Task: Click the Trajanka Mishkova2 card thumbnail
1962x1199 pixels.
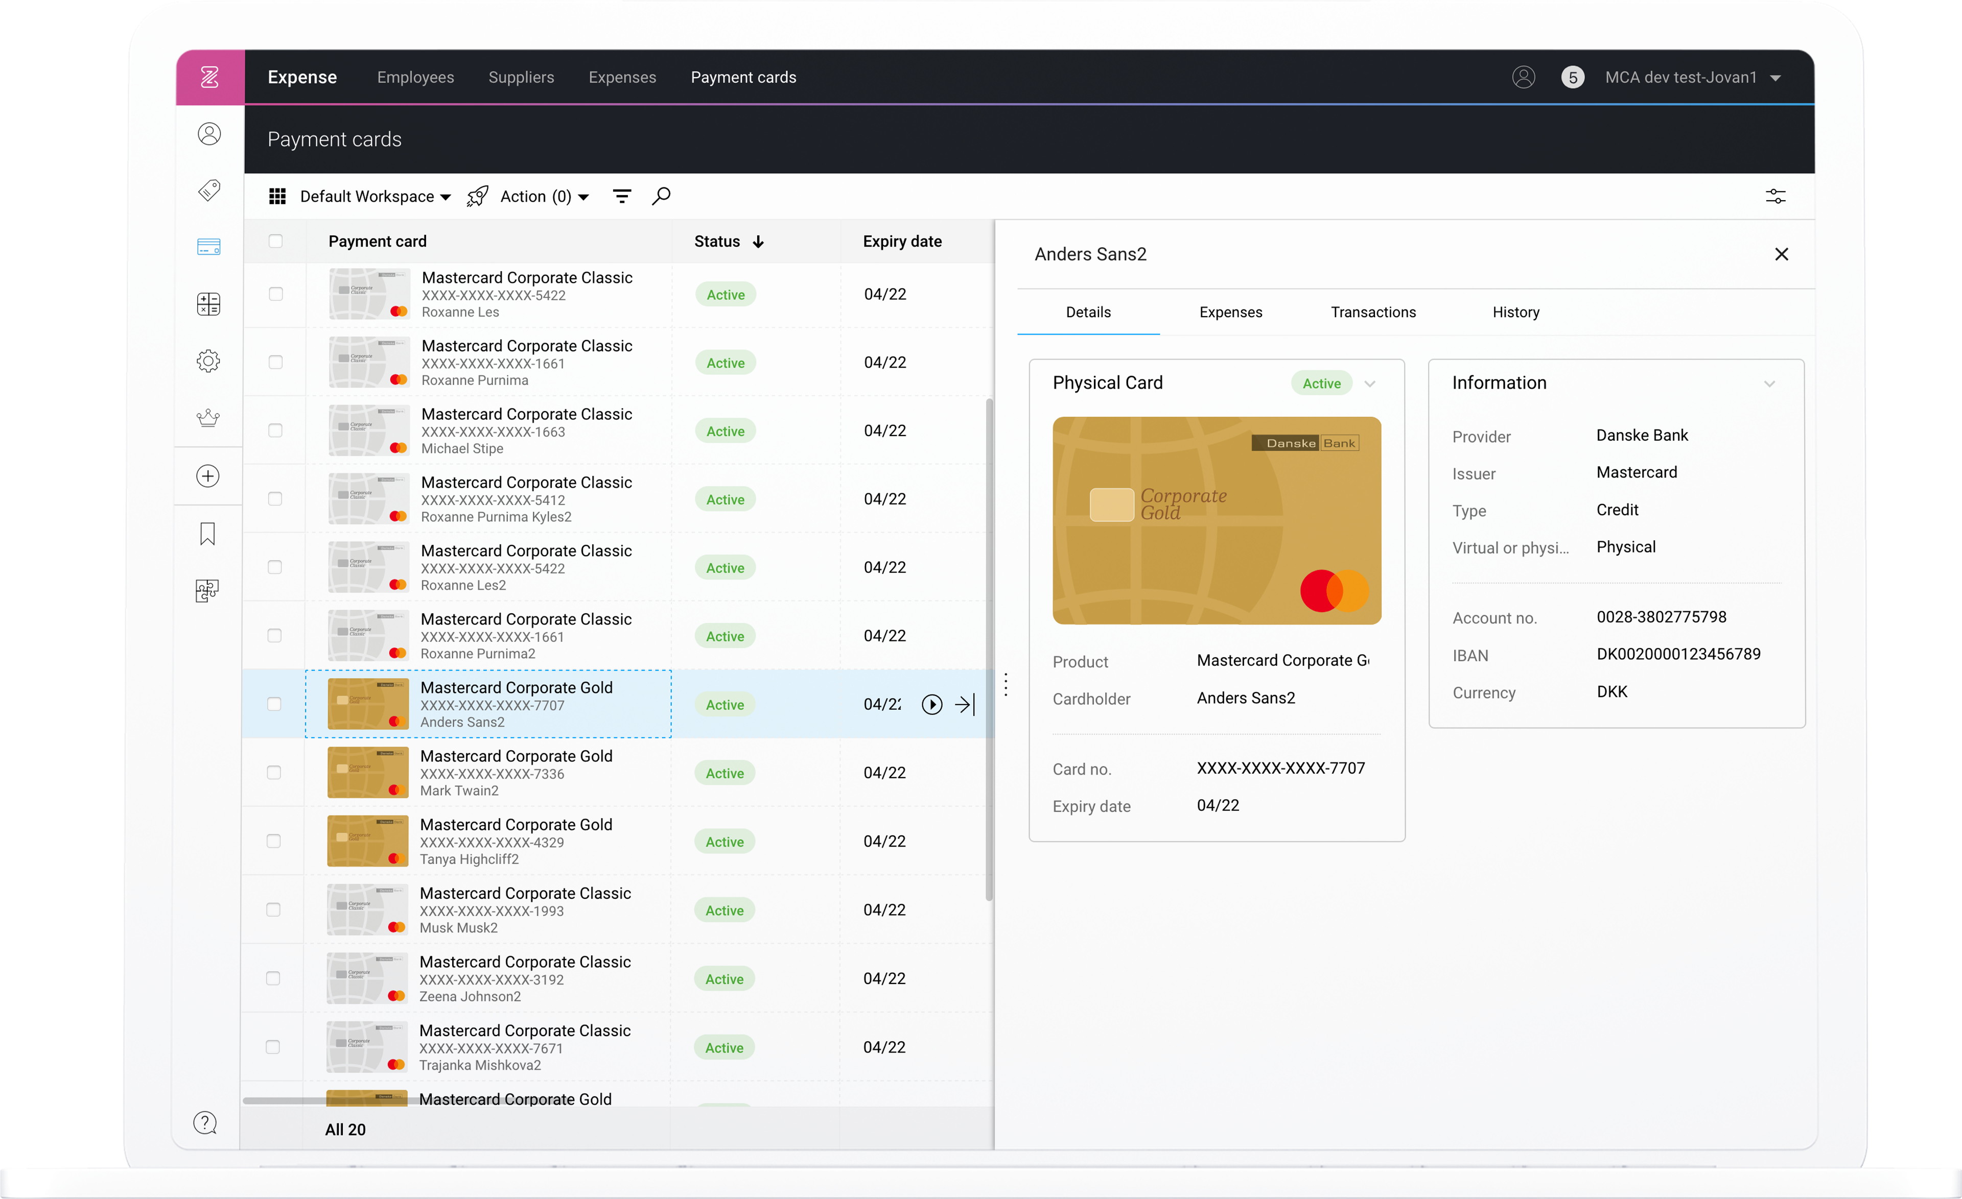Action: click(367, 1047)
